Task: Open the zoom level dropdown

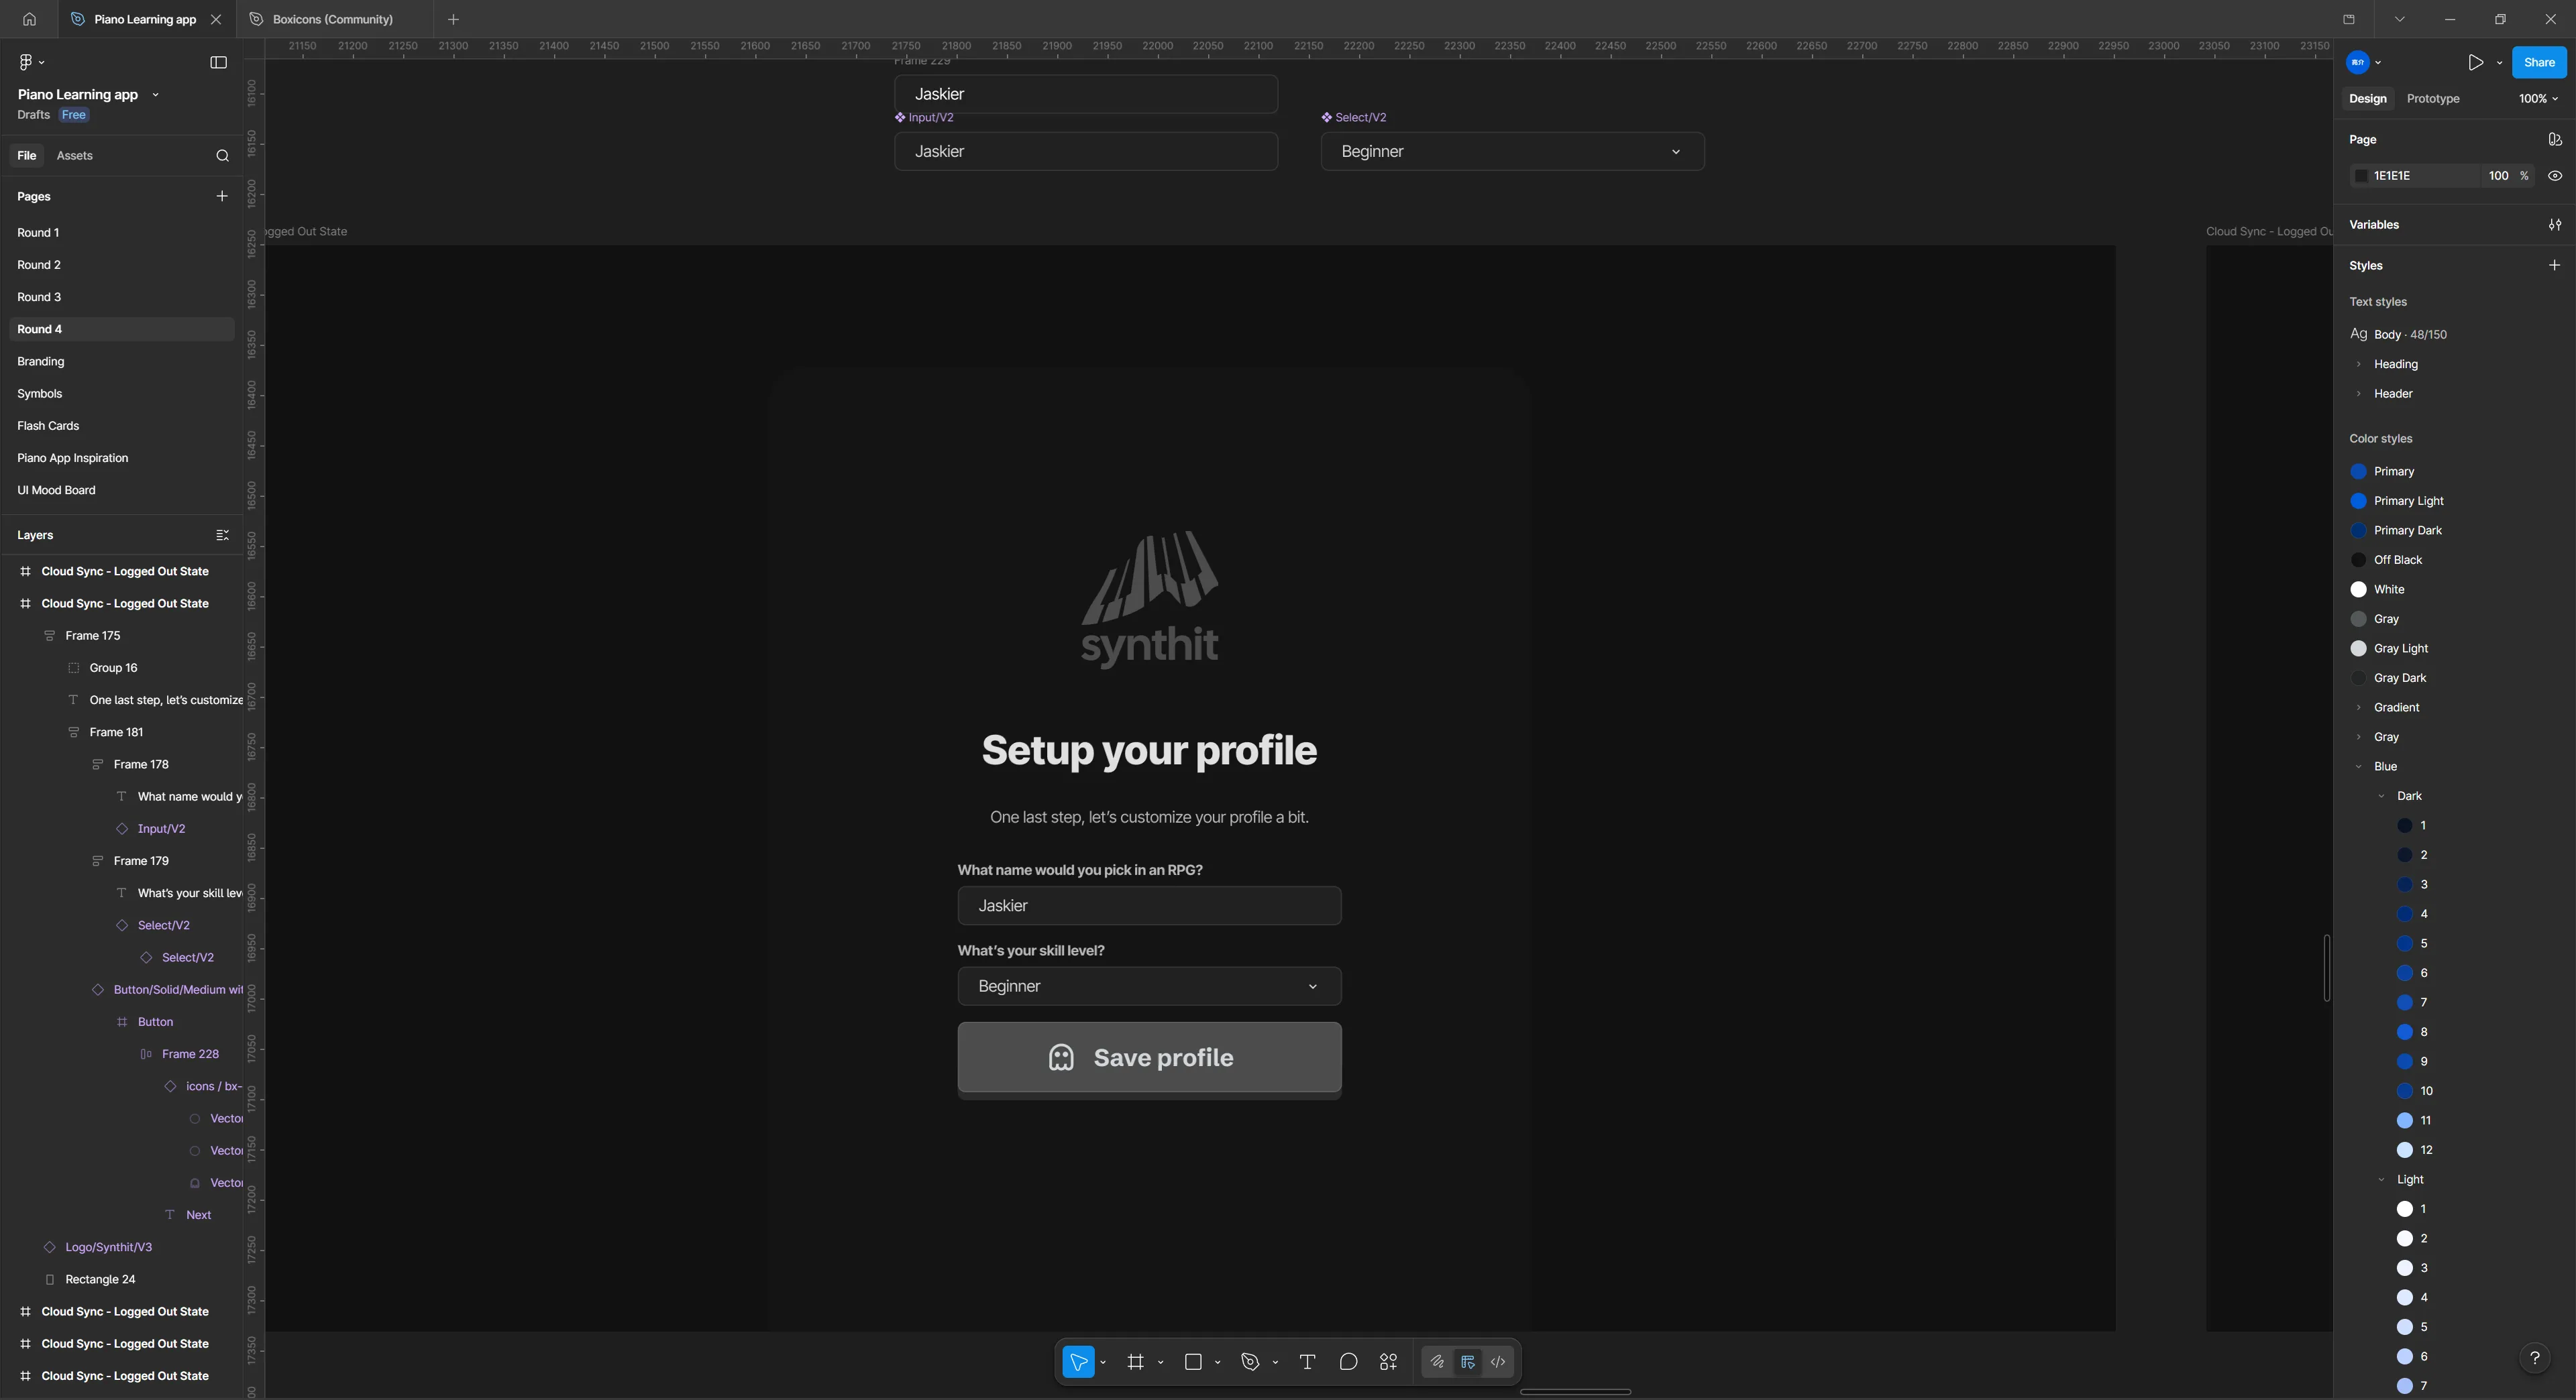Action: pyautogui.click(x=2537, y=99)
